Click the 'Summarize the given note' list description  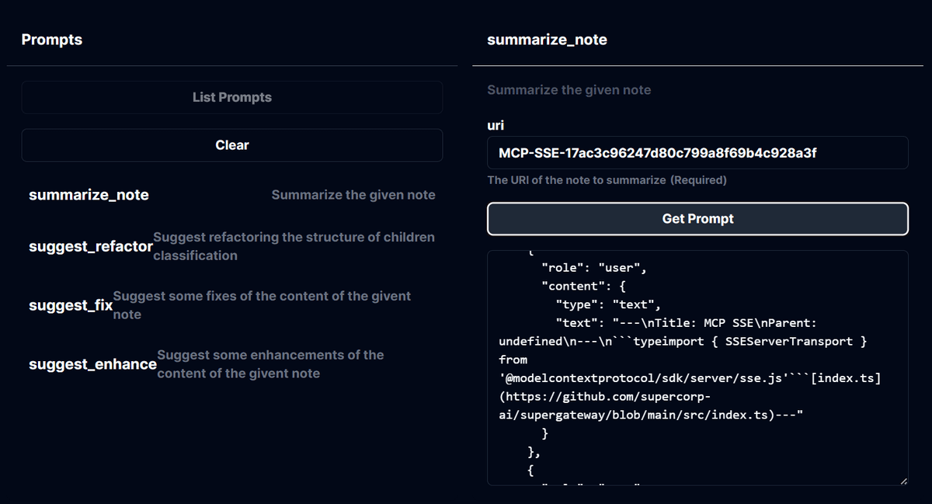coord(353,195)
